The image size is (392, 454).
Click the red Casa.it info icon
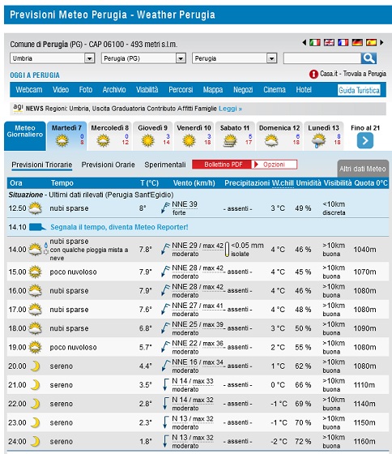313,74
